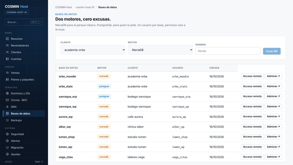Click the mariadb badge in sanroque_wp row
This screenshot has height=165, width=293.
(x=104, y=106)
